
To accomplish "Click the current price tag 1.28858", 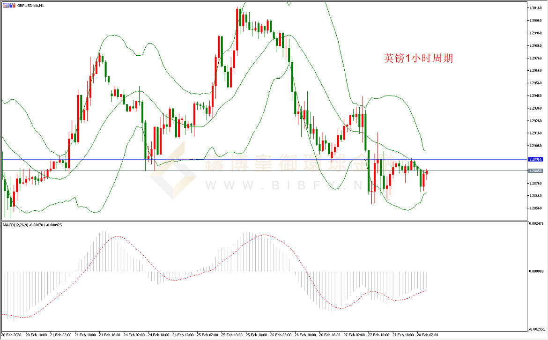I will coord(535,171).
